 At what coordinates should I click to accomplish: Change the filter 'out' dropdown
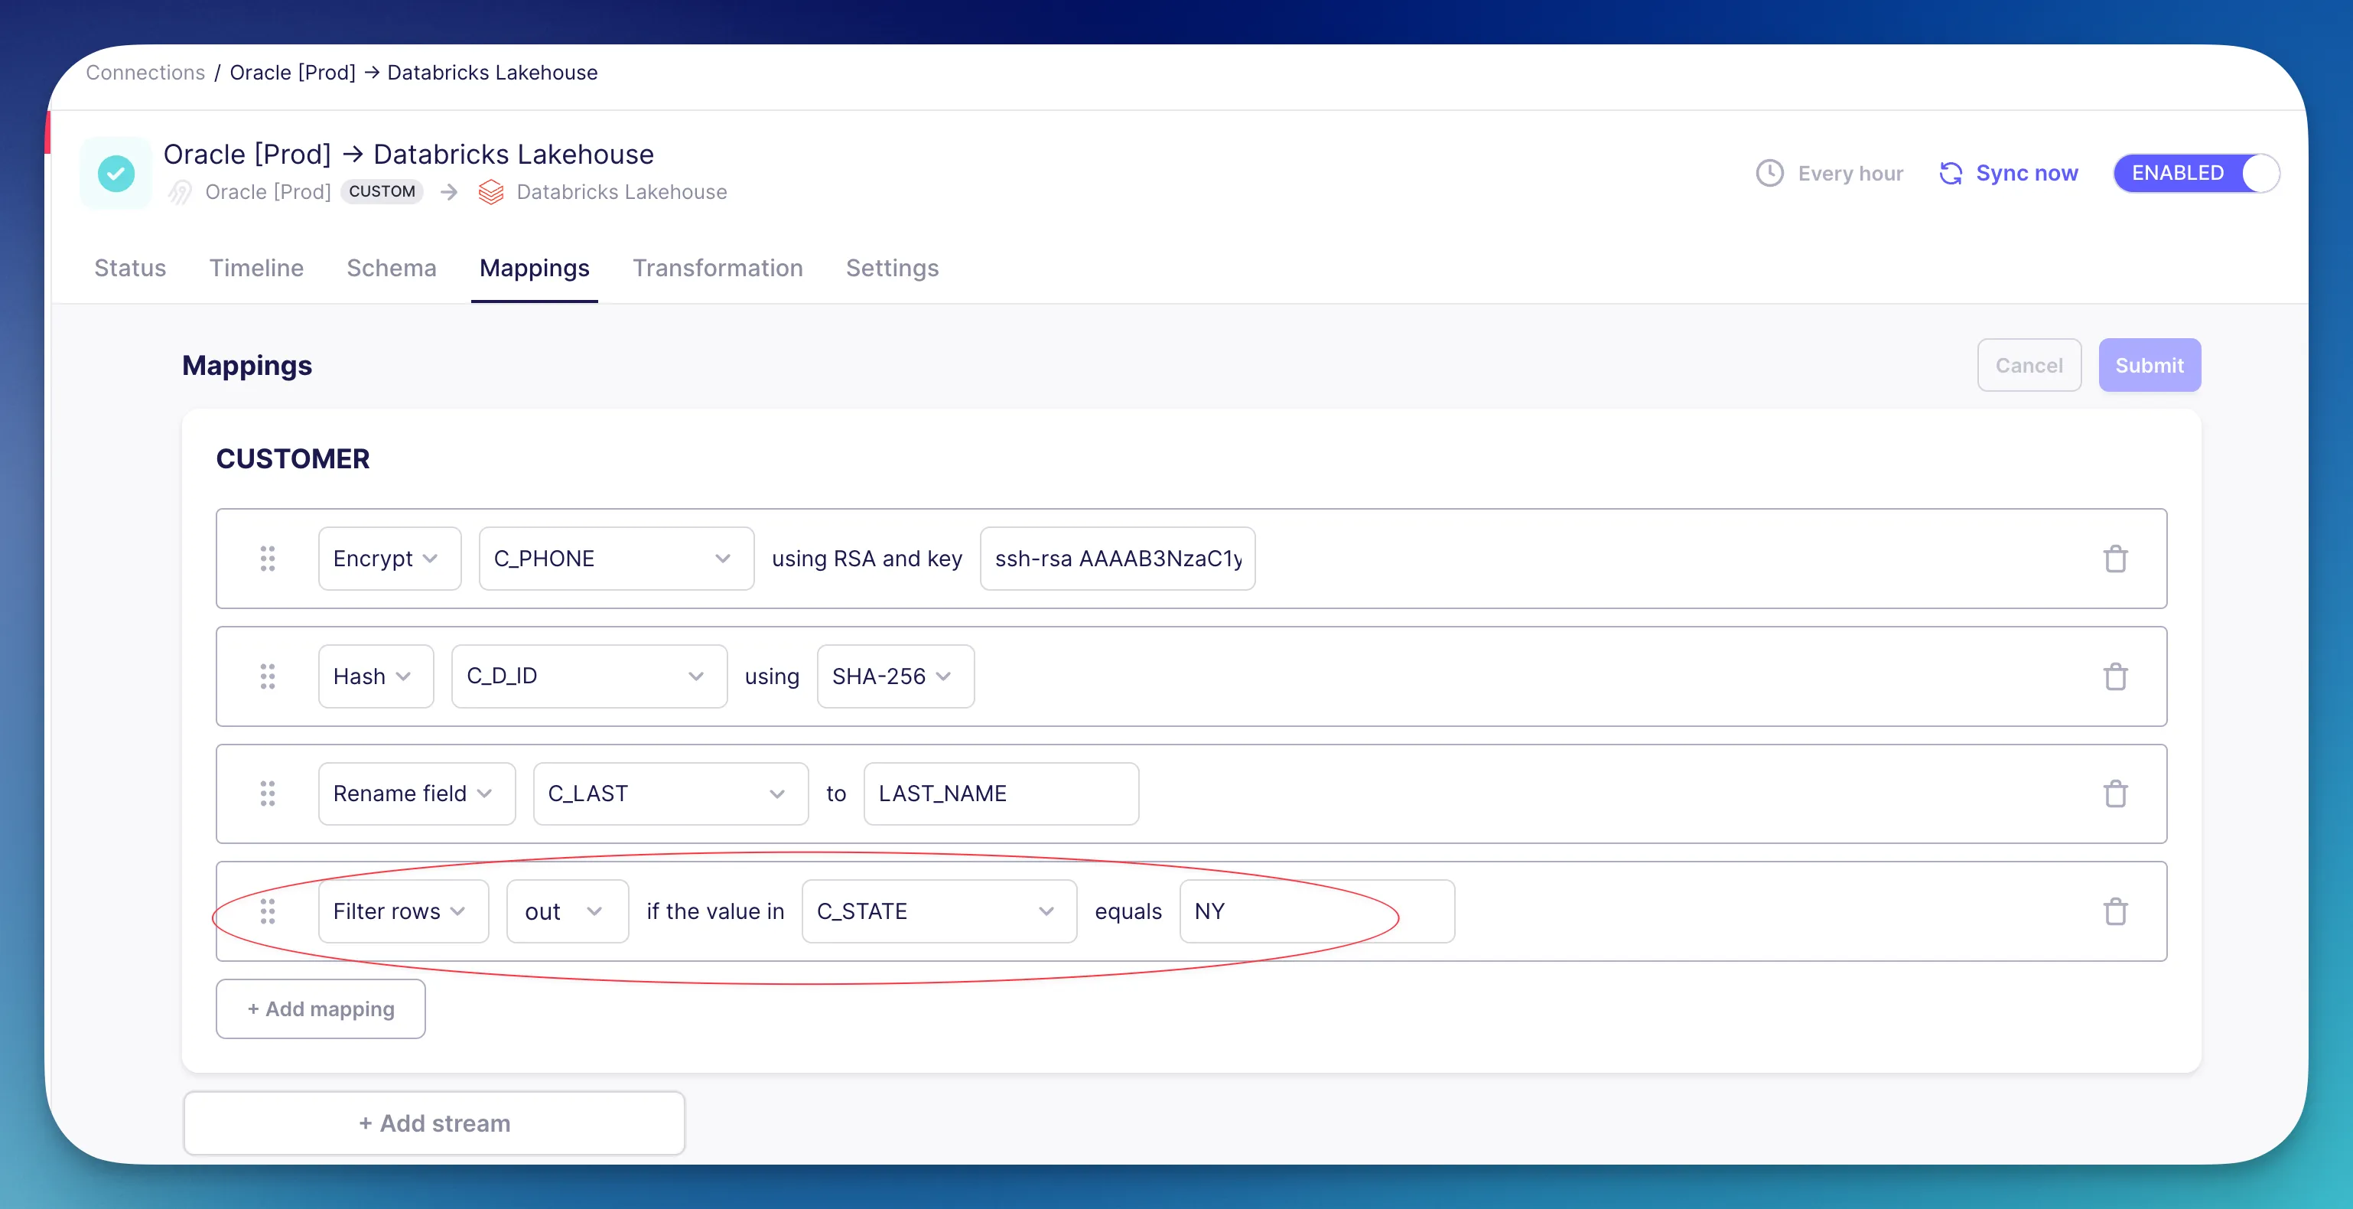point(566,911)
